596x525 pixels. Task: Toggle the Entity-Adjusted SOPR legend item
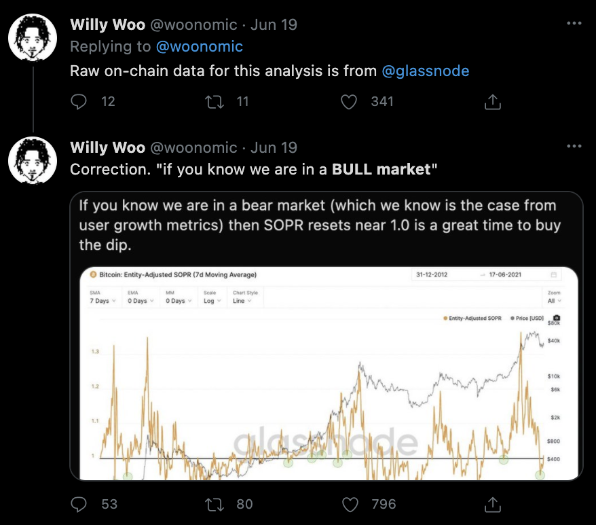pos(475,318)
